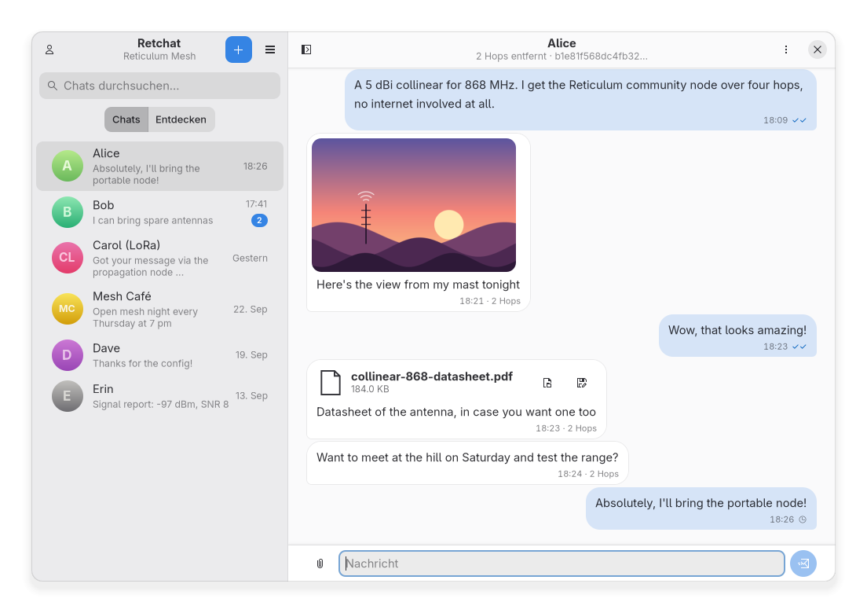Screen dimensions: 867x613
Task: Click 'I can bring spare antennas' preview
Action: (152, 221)
